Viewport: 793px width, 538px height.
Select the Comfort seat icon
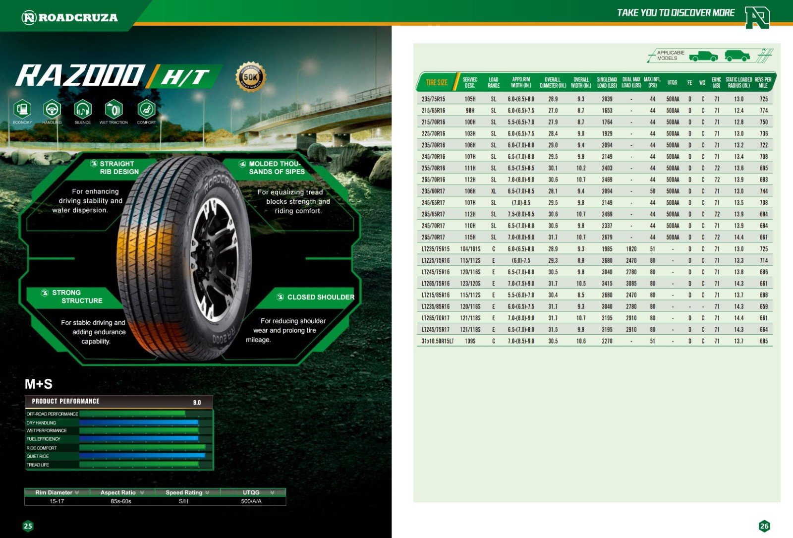pyautogui.click(x=146, y=109)
